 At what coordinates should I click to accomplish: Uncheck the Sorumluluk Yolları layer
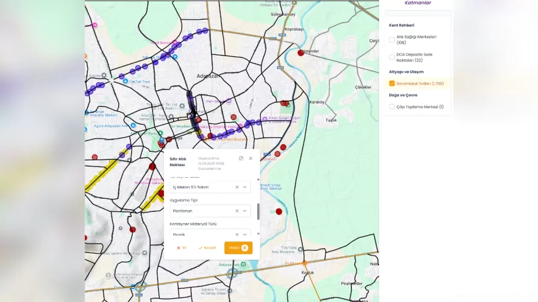point(392,83)
